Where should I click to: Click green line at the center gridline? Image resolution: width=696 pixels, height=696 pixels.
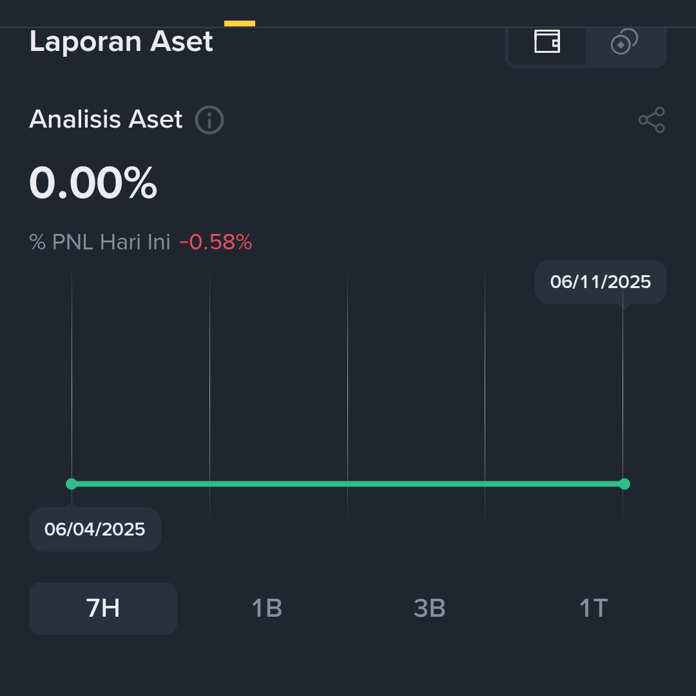(347, 484)
